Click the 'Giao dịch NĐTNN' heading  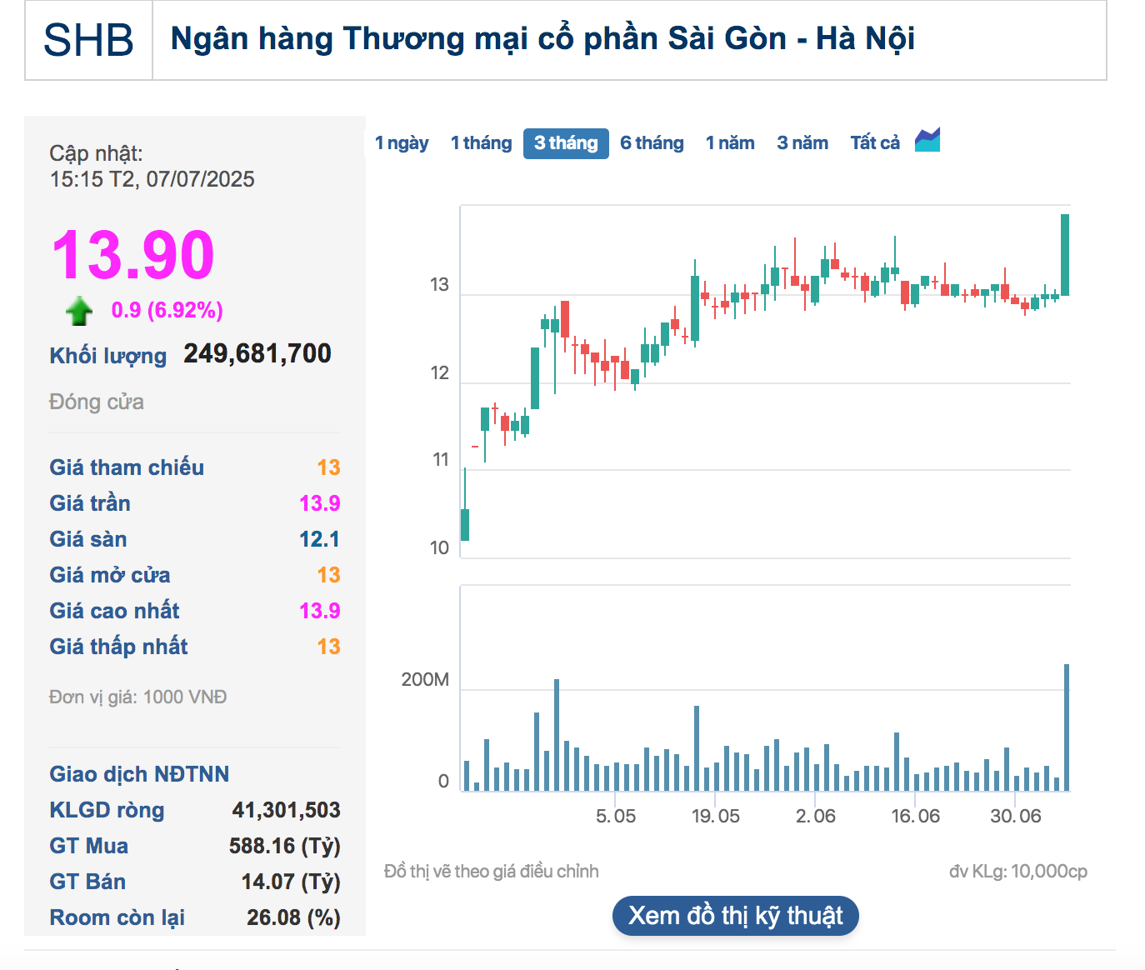pos(139,774)
